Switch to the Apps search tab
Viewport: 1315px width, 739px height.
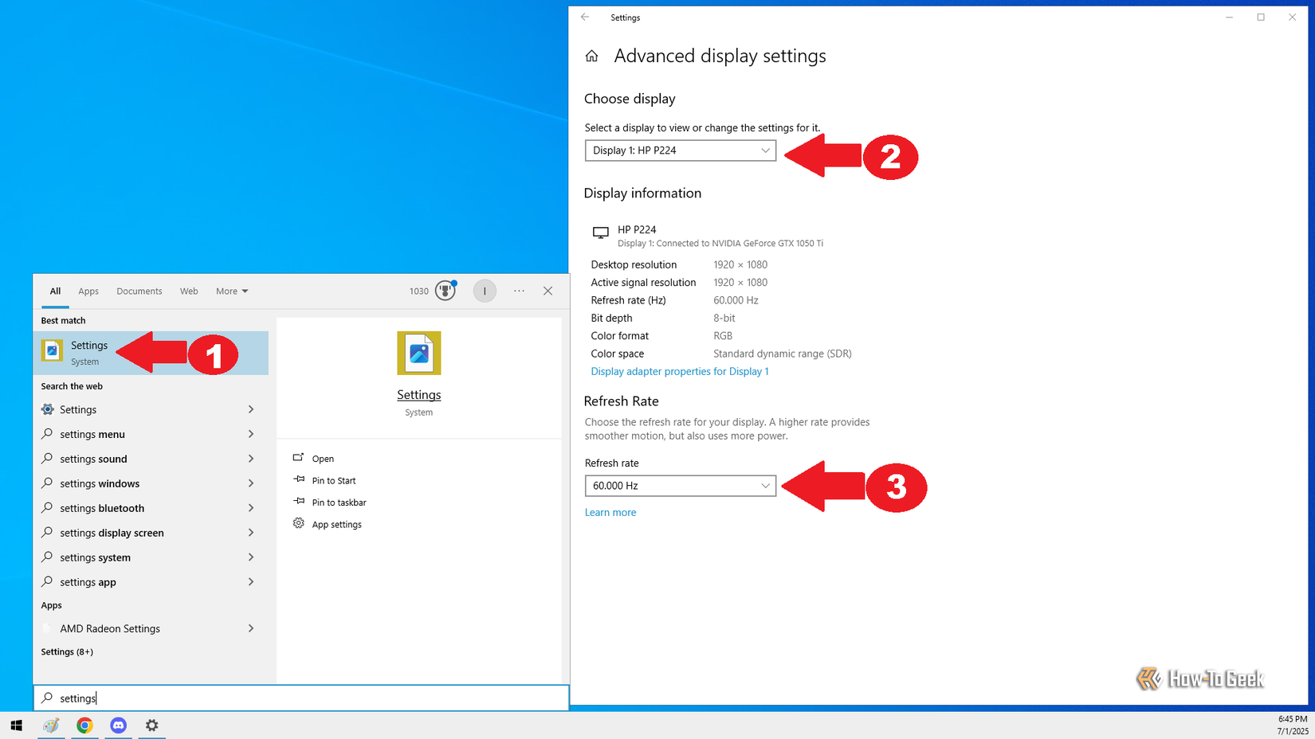(88, 291)
